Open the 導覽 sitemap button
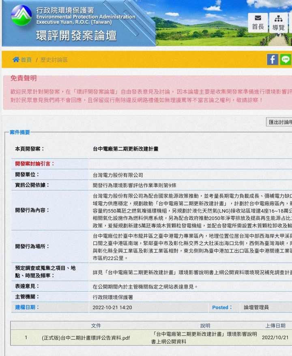Image resolution: width=292 pixels, height=356 pixels. [x=278, y=22]
